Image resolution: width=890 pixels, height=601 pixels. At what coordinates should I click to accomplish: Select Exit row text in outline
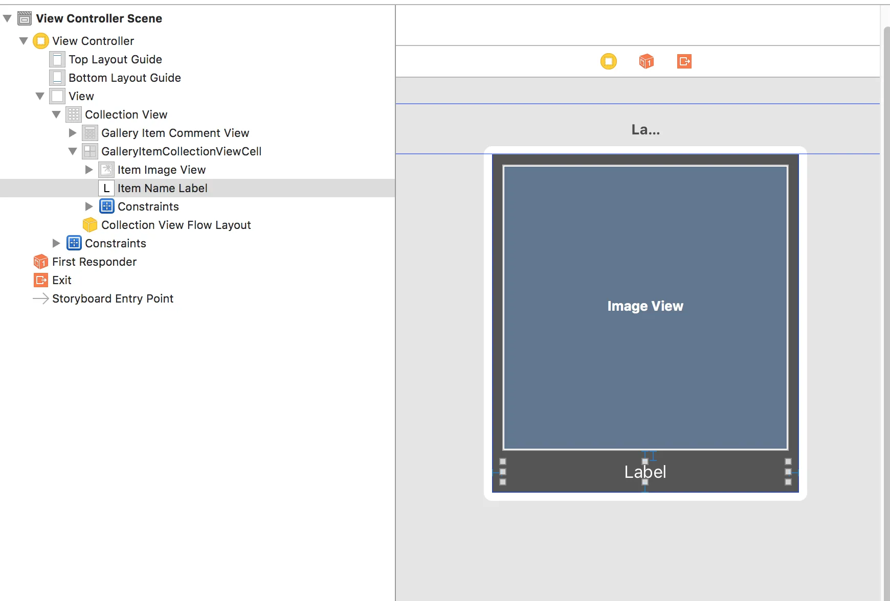click(x=62, y=280)
